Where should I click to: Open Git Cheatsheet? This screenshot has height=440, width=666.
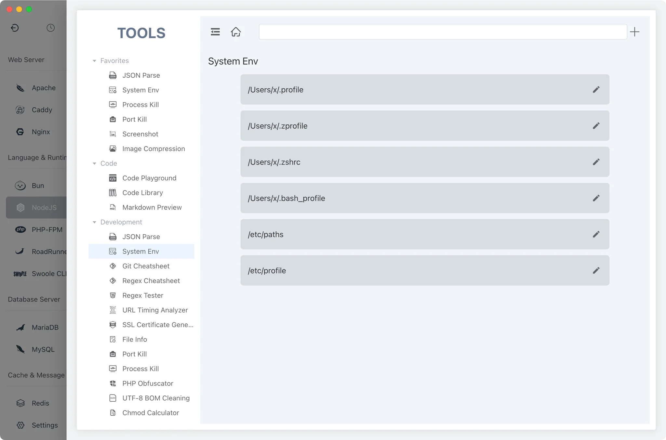pyautogui.click(x=141, y=266)
